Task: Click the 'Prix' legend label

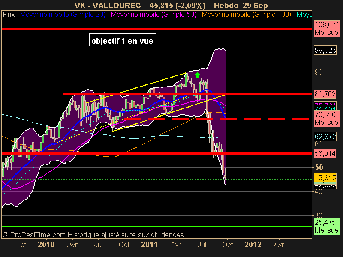Action: pos(9,15)
